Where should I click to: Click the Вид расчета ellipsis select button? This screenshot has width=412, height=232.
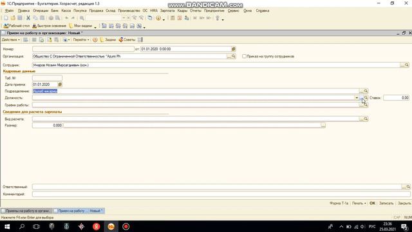[361, 119]
